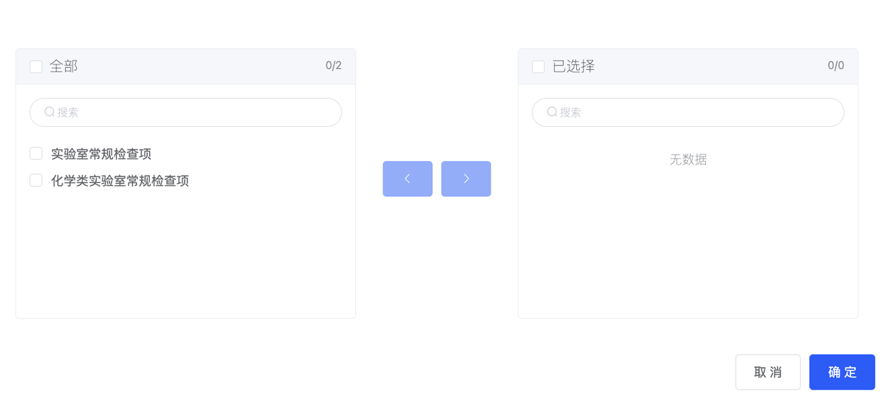Viewport: 892px width, 400px height.
Task: Click the move-left arrow button
Action: click(408, 179)
